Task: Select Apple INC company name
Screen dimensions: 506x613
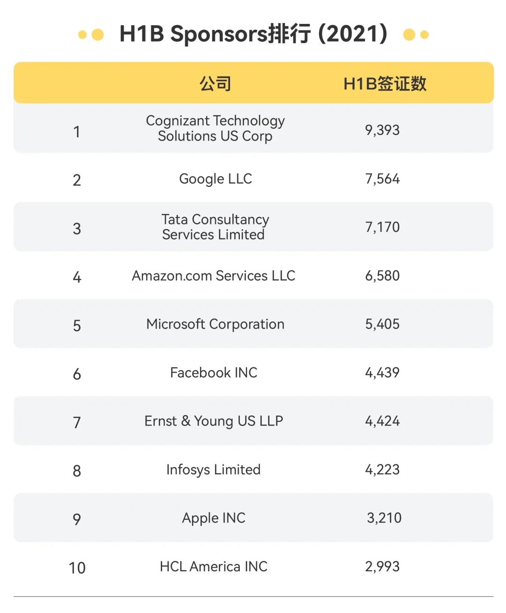Action: click(x=214, y=518)
